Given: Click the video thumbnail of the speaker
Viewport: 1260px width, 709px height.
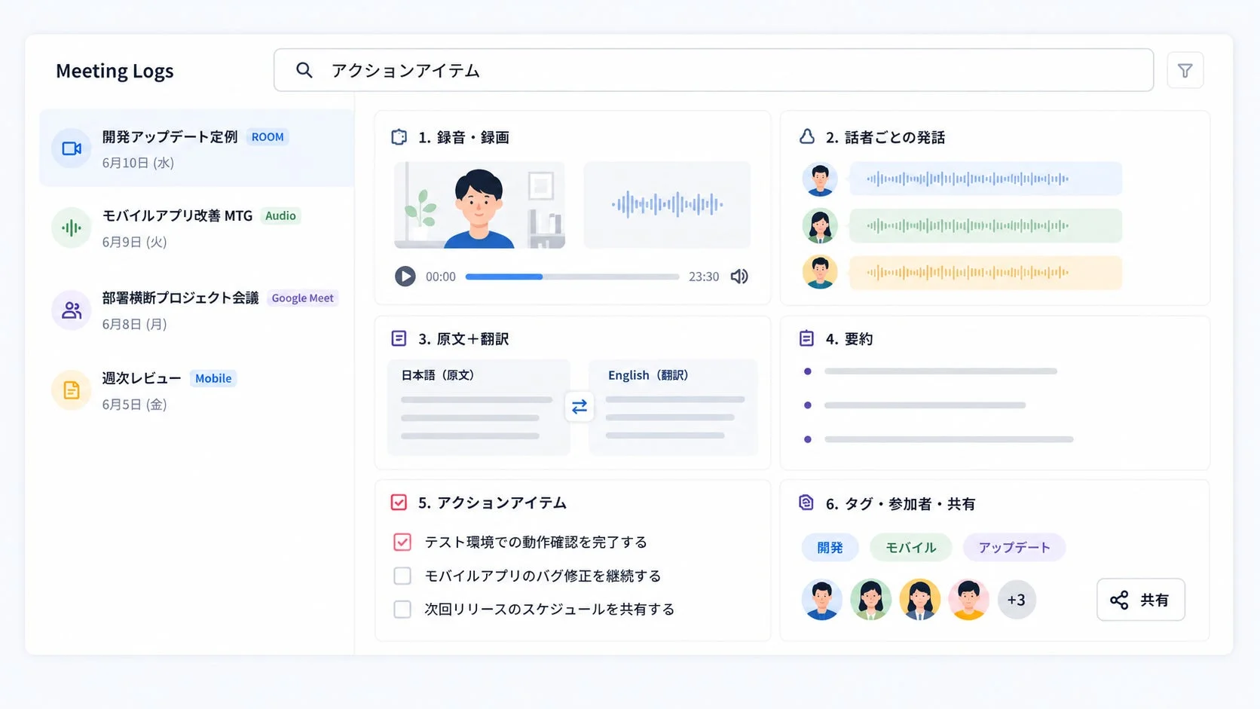Looking at the screenshot, I should pos(479,205).
